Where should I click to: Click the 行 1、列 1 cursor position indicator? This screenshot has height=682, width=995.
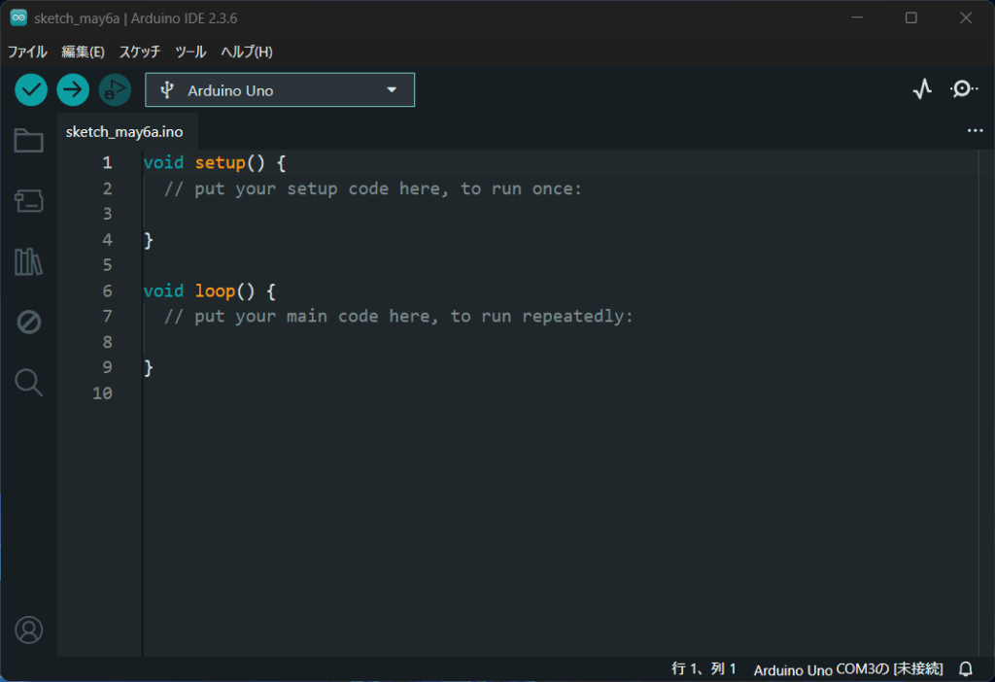703,668
